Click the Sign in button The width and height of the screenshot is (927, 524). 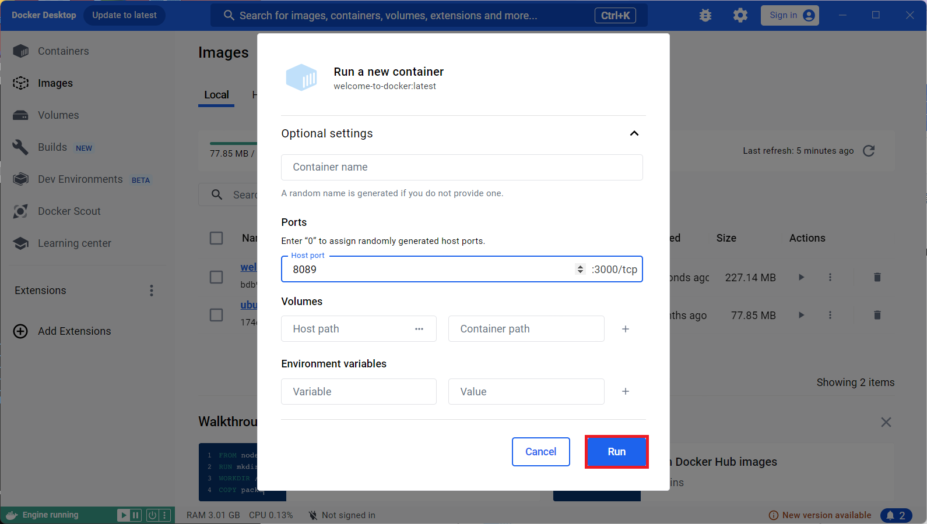coord(790,16)
